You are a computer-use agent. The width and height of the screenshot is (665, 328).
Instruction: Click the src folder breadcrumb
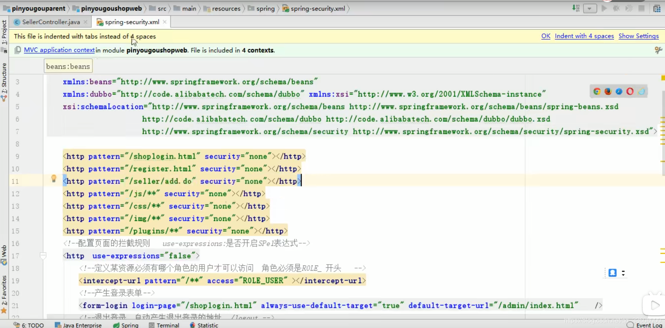click(158, 8)
